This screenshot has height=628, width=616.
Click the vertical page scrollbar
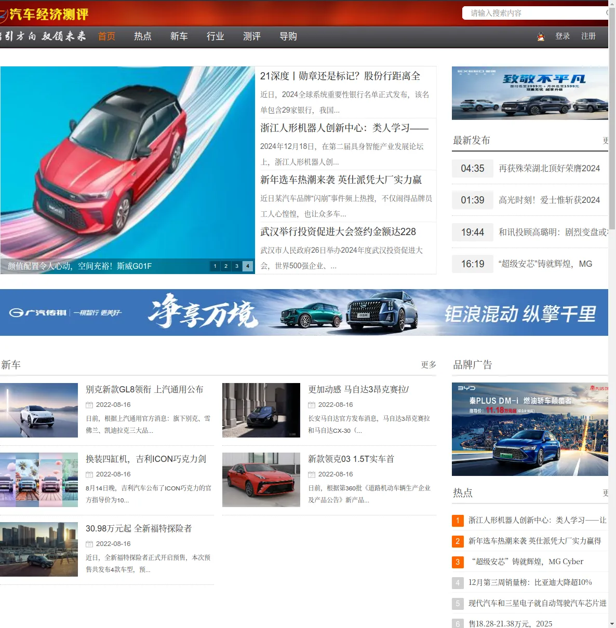tap(612, 314)
